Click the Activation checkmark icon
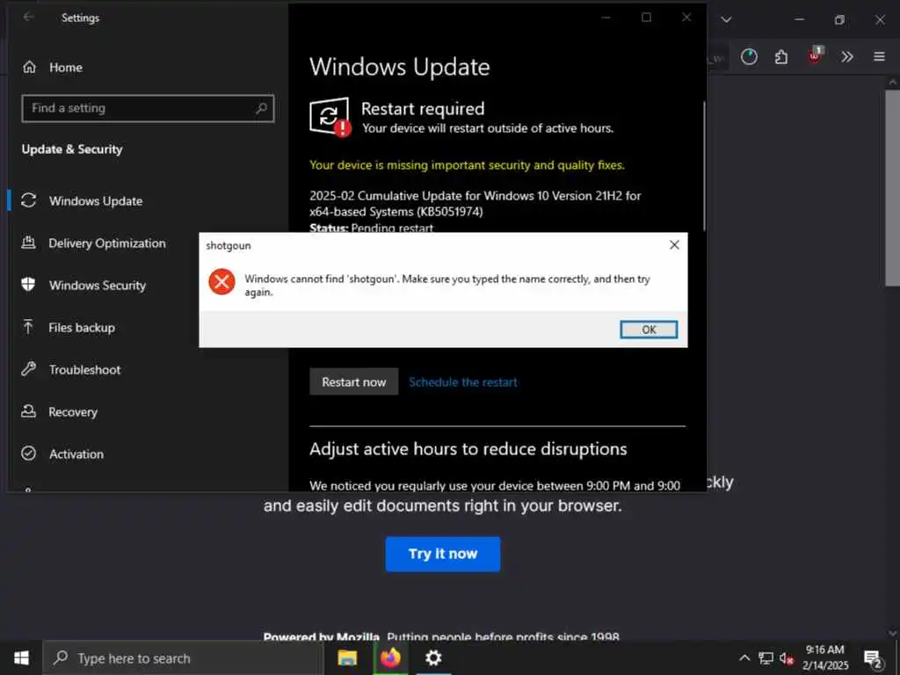 pyautogui.click(x=29, y=454)
